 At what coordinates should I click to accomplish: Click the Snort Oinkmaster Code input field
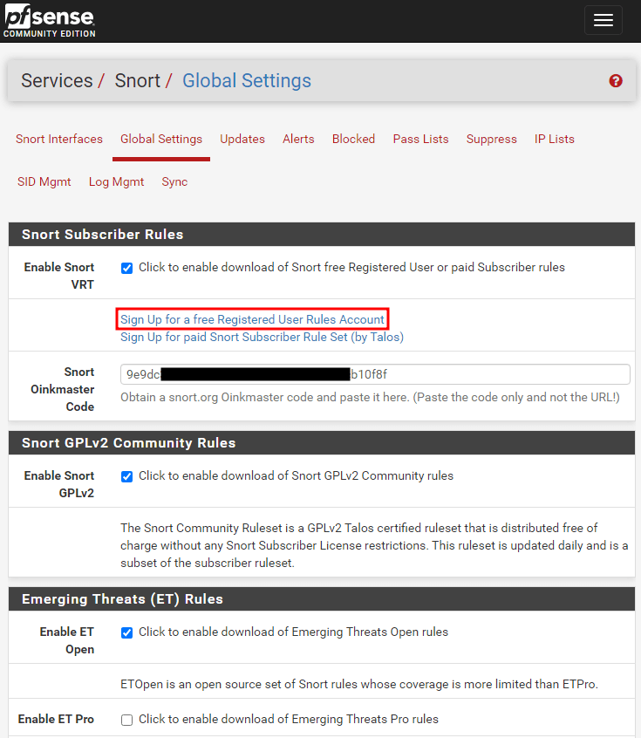(375, 374)
